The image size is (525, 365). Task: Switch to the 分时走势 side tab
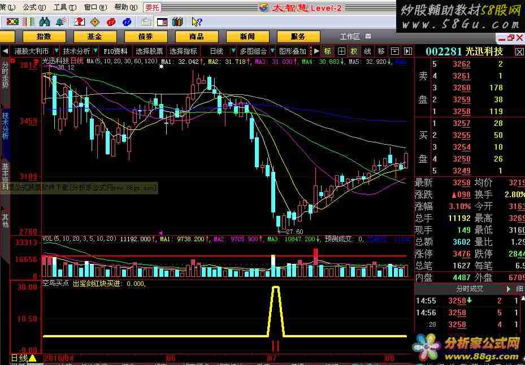[5, 75]
